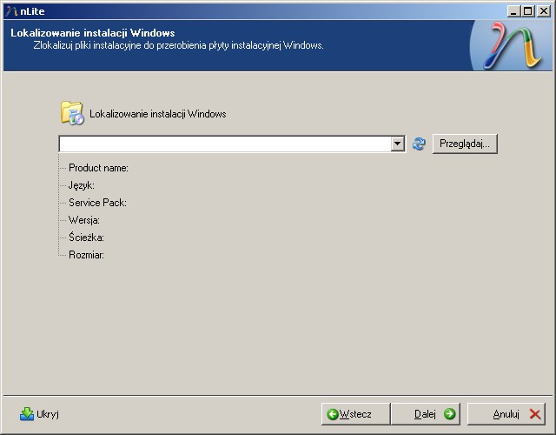
Task: Click the Windows installation folder icon
Action: [72, 113]
